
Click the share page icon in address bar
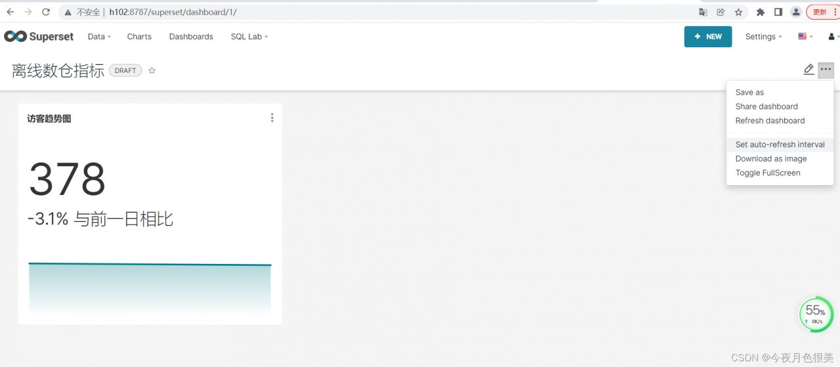click(x=721, y=12)
